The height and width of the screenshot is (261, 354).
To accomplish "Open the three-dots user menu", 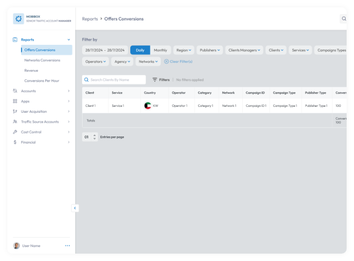I will click(x=67, y=246).
